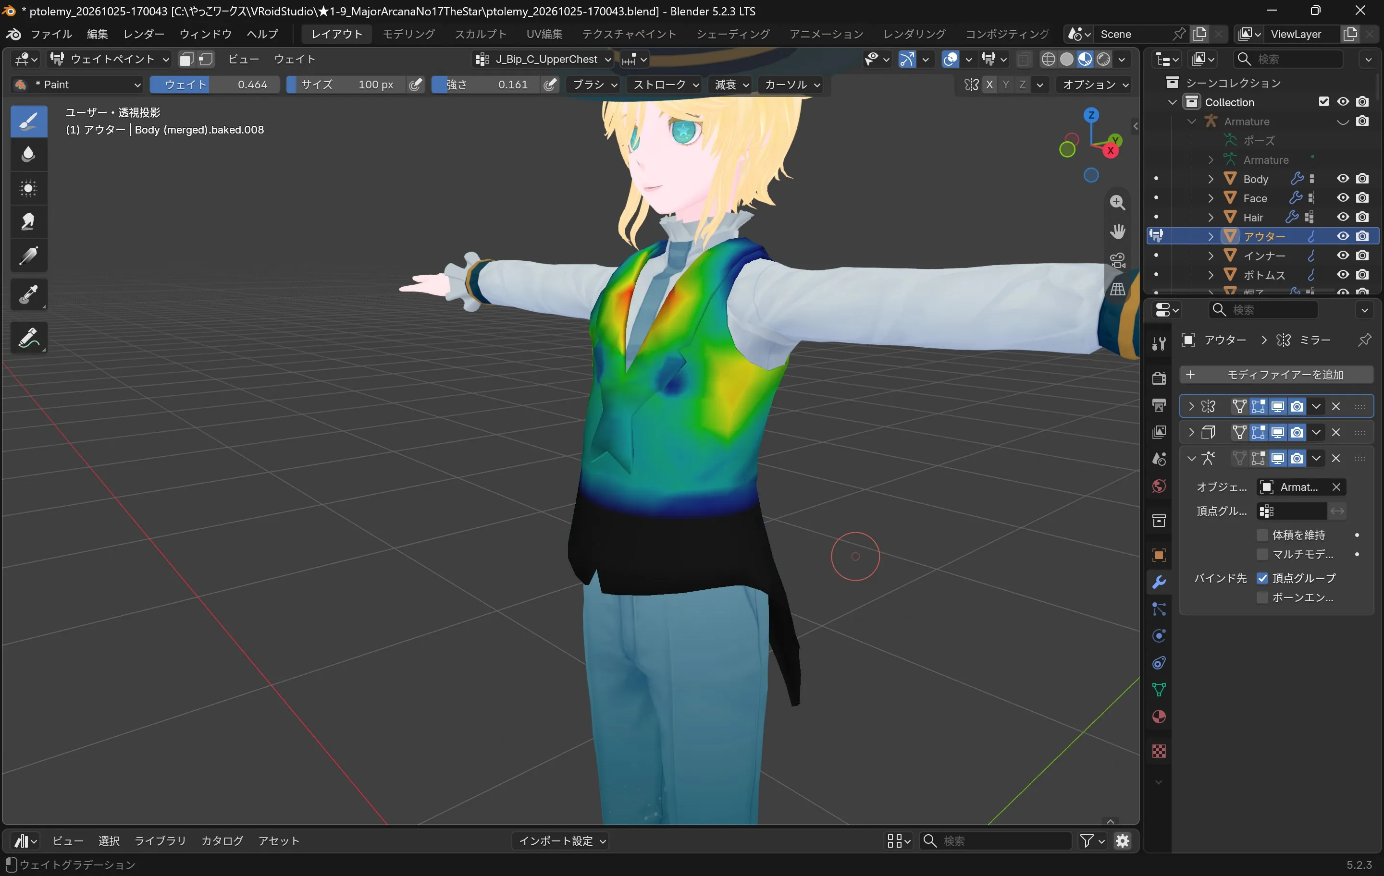Open the Material properties tab
1384x876 pixels.
point(1159,717)
